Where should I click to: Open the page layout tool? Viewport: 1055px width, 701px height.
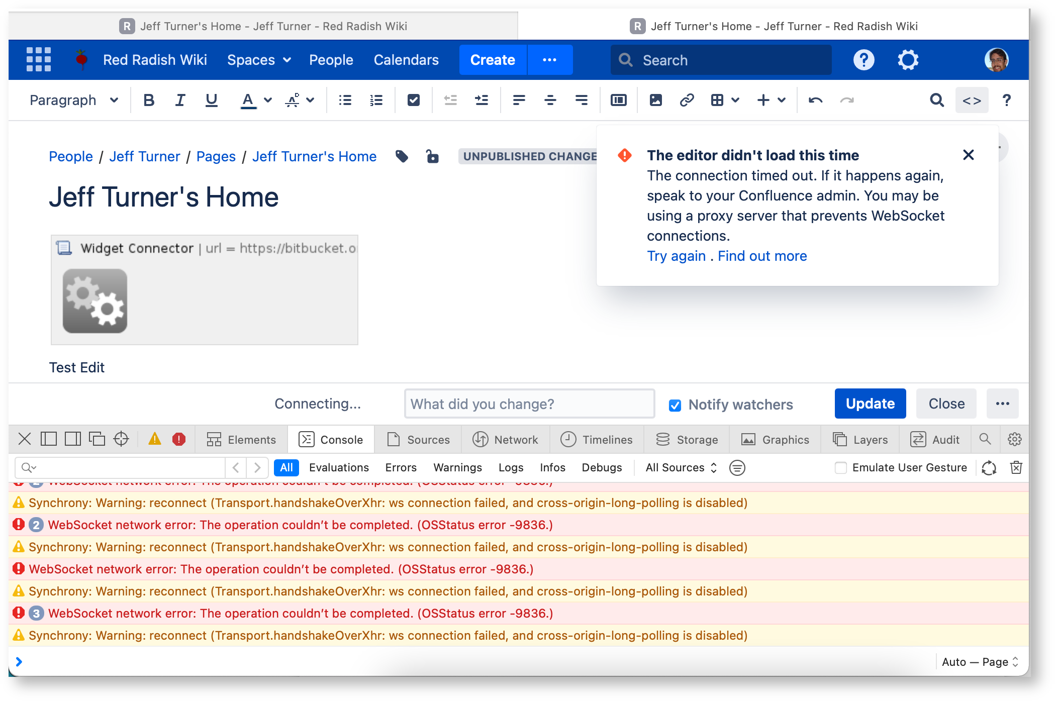[x=618, y=100]
